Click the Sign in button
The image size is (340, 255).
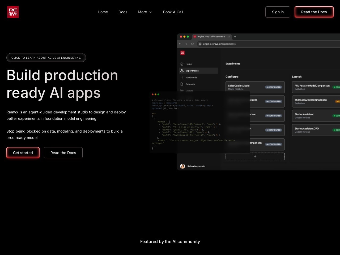(x=278, y=12)
